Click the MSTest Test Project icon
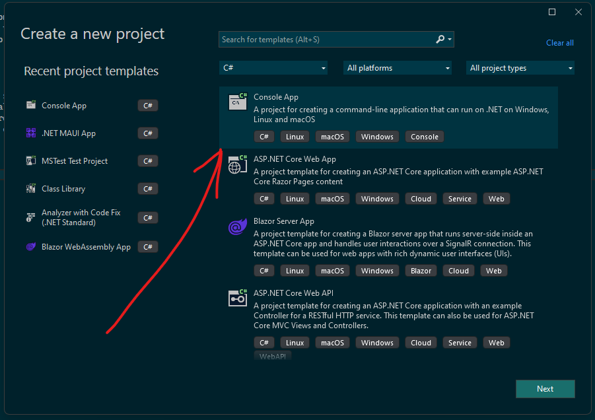The height and width of the screenshot is (420, 595). tap(31, 160)
